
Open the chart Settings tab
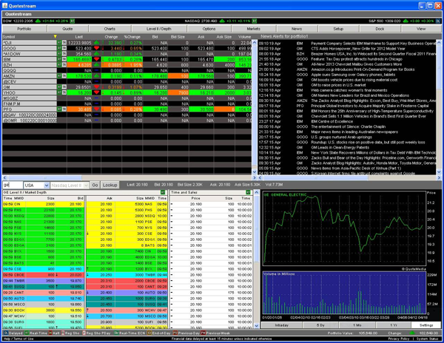[426, 325]
